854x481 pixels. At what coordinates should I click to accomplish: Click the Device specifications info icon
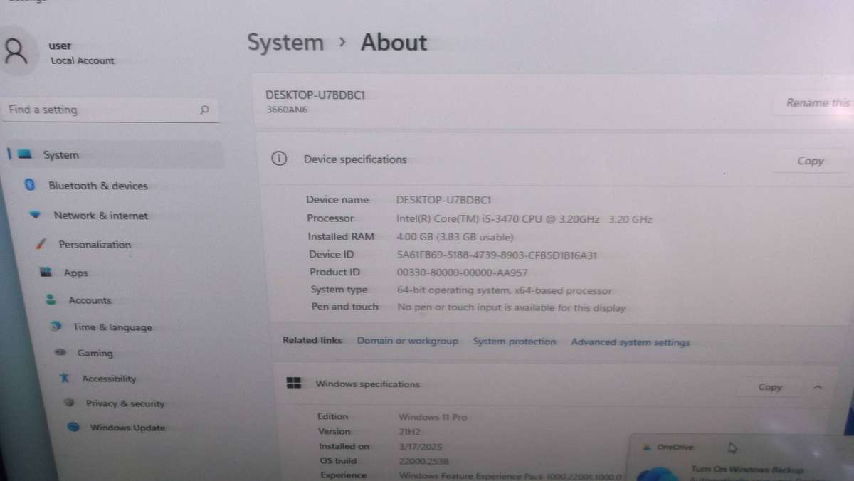(x=279, y=159)
